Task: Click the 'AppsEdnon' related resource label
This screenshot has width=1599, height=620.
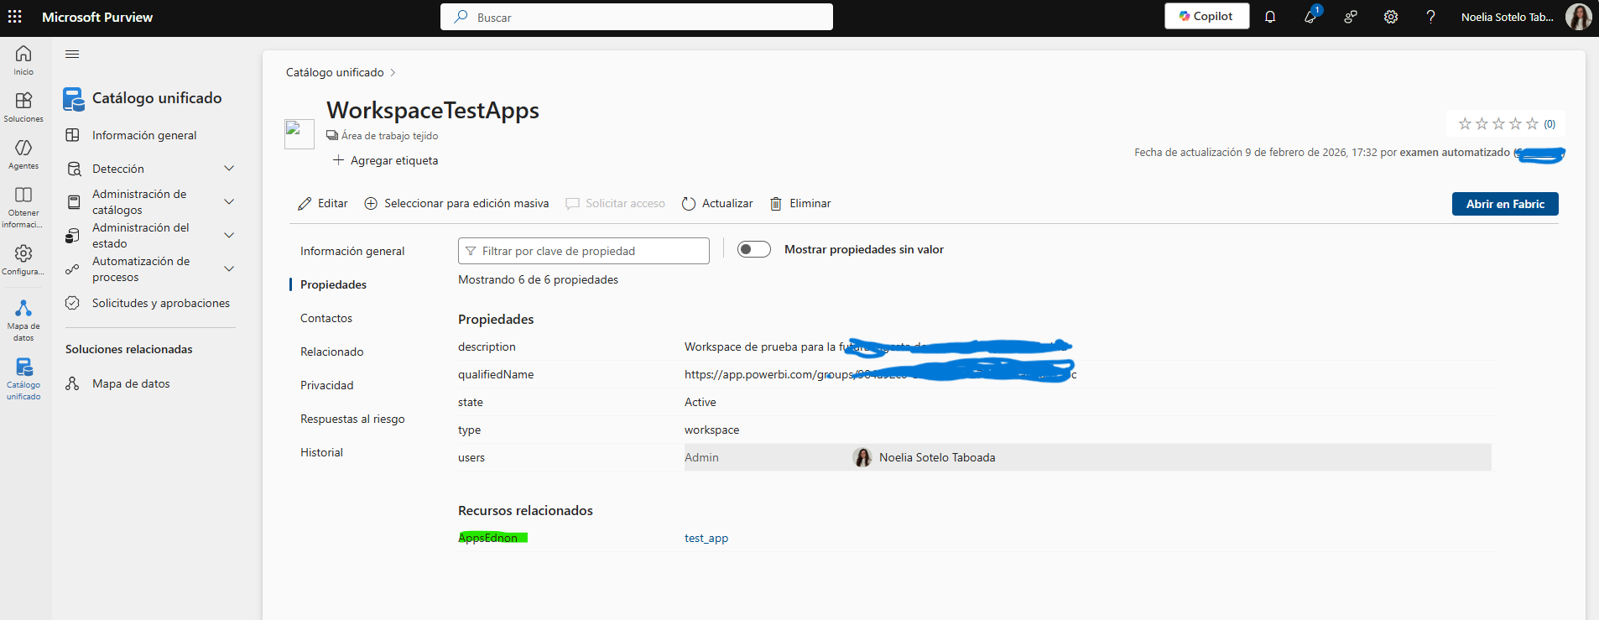Action: [488, 538]
